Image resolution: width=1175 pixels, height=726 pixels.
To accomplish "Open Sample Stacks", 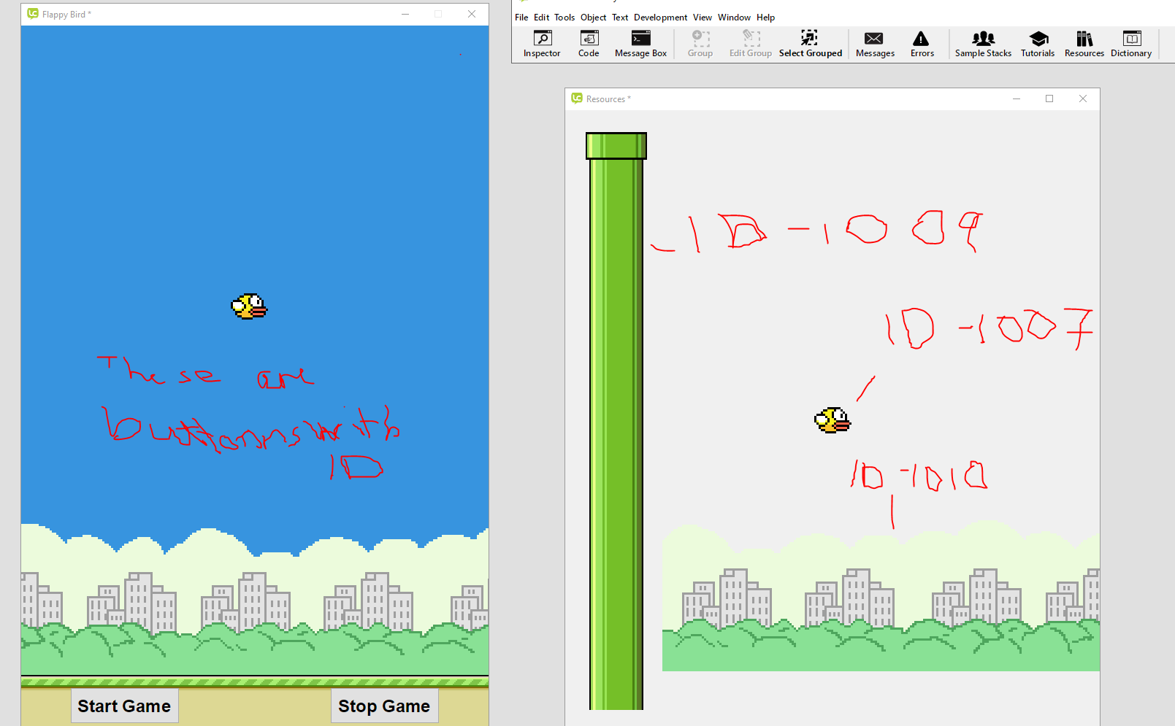I will tap(983, 44).
